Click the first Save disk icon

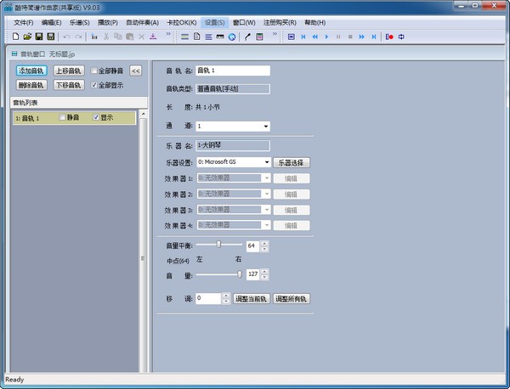pyautogui.click(x=39, y=37)
